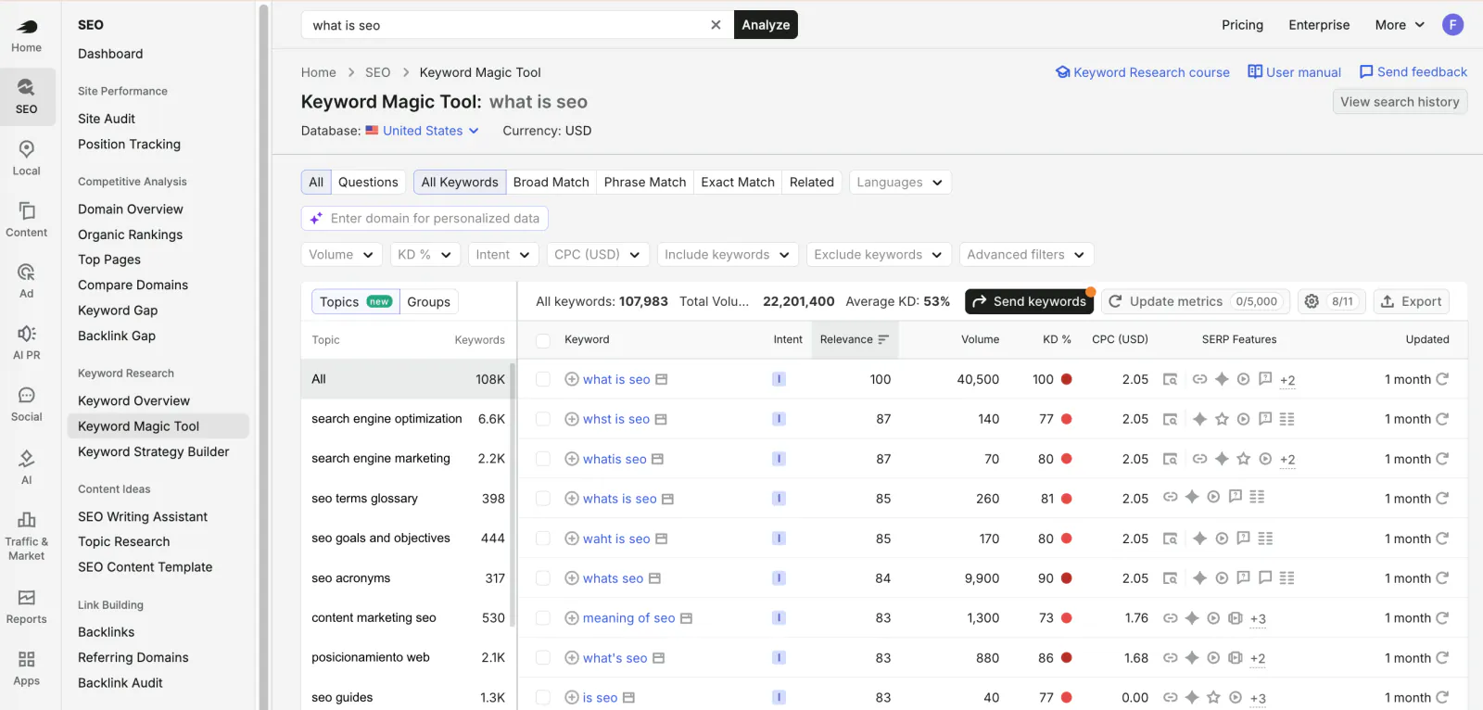Viewport: 1483px width, 710px height.
Task: Open SERP features +3 in 'meaning of seo' row
Action: (1258, 619)
